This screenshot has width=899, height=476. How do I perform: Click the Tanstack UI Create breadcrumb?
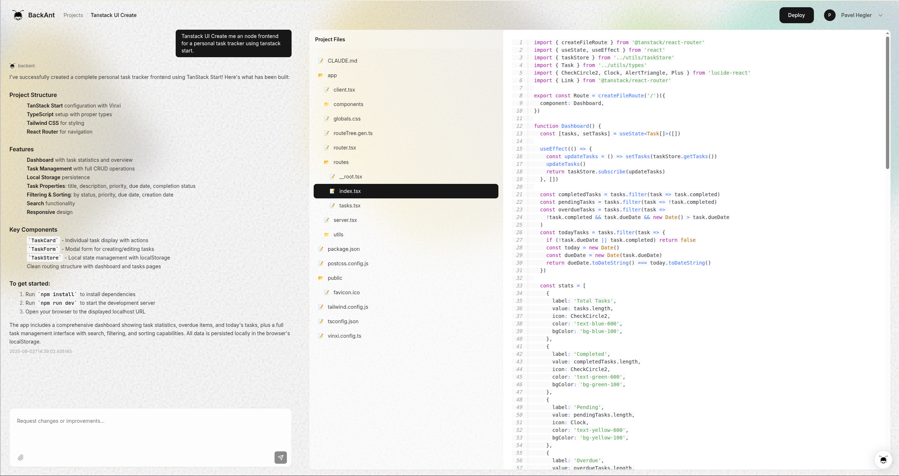(113, 15)
